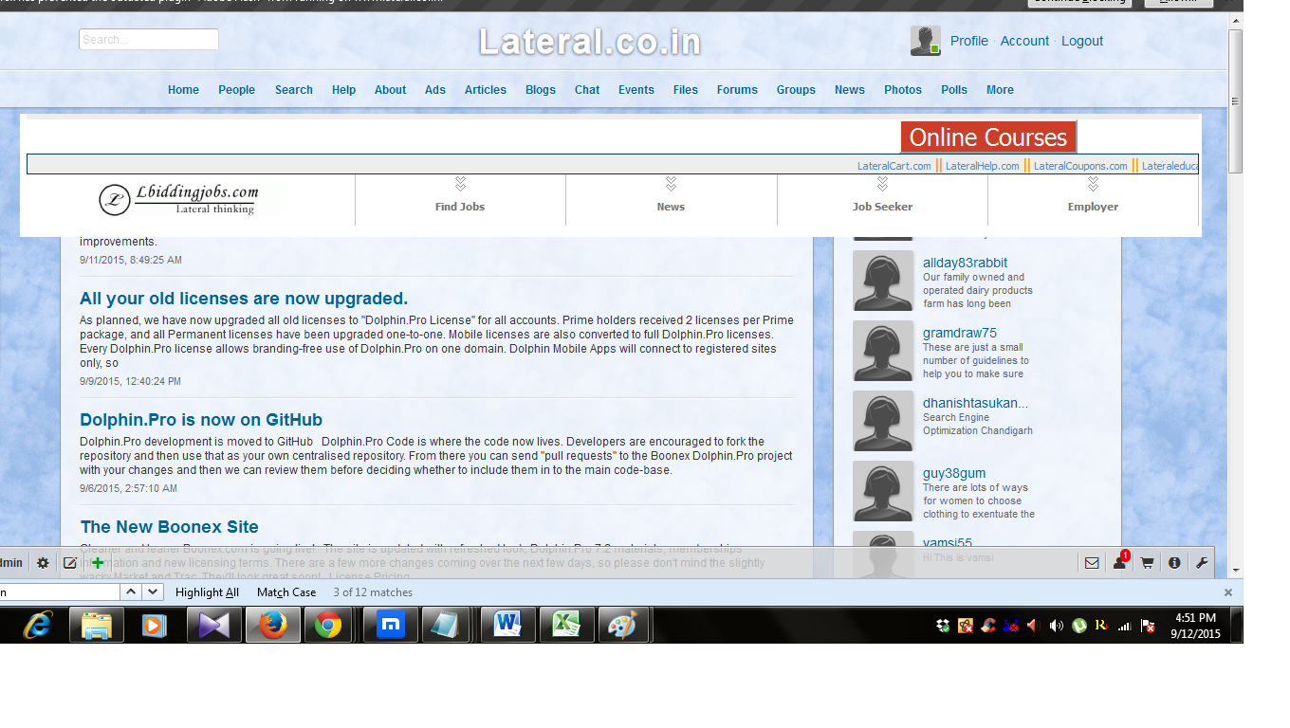Viewport: 1290px width, 728px height.
Task: Expand the Employer menu chevron
Action: point(1093,183)
